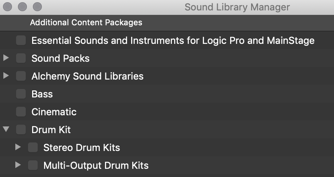The image size is (334, 177).
Task: Minimize the Sound Library Manager window
Action: [x=22, y=7]
